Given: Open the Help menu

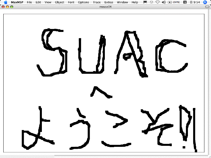Looking at the screenshot, I should [x=135, y=2].
